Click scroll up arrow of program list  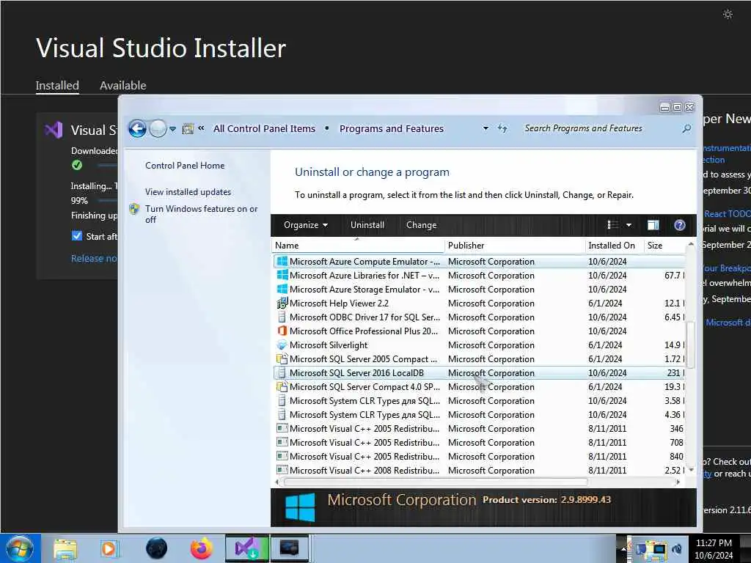click(x=691, y=244)
